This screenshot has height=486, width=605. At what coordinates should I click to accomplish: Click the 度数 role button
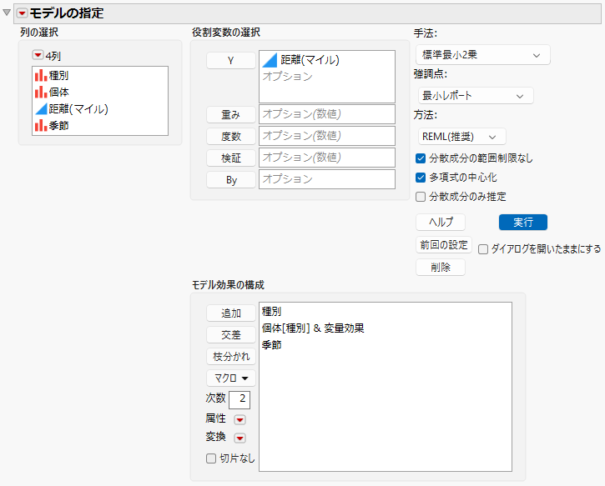[230, 136]
